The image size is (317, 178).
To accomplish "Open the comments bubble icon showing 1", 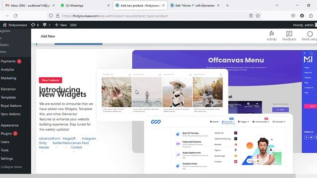I will [47, 25].
